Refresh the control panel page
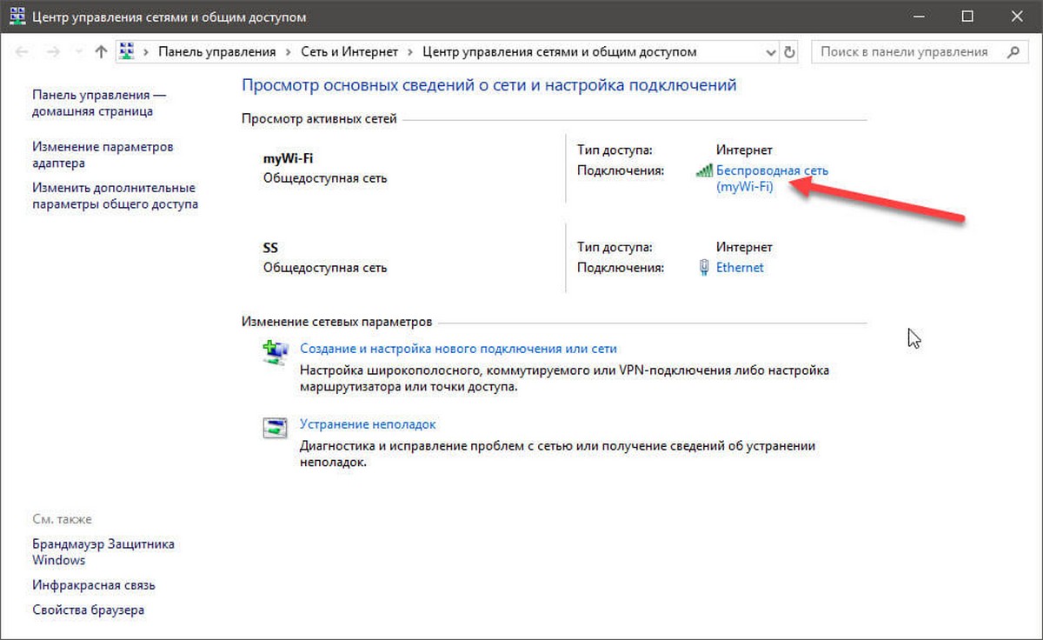The height and width of the screenshot is (640, 1043). pyautogui.click(x=789, y=52)
